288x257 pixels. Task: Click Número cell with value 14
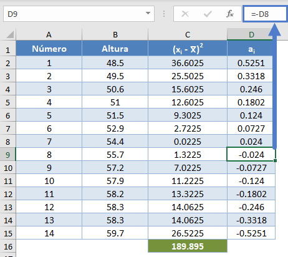49,233
